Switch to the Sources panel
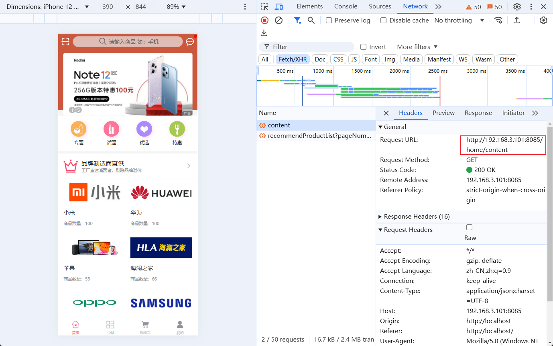This screenshot has height=346, width=553. click(380, 6)
